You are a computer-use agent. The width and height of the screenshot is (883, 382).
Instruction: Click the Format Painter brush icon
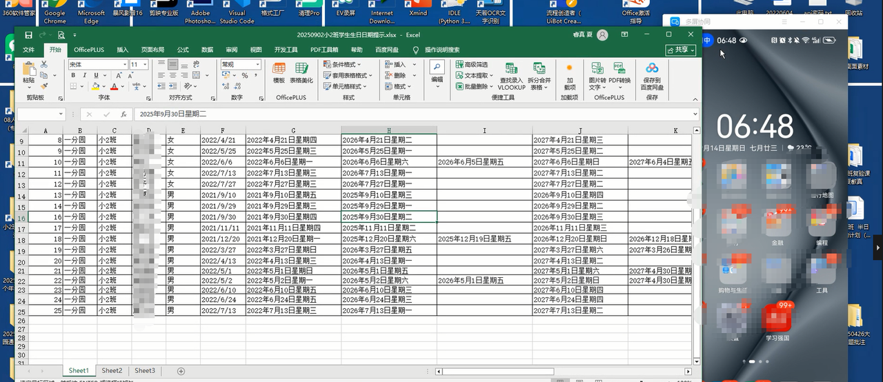tap(44, 86)
